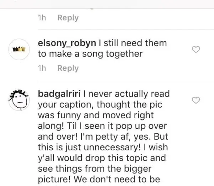Viewport: 214px width, 186px height.
Task: Click the topmost 1h timestamp
Action: coord(42,17)
